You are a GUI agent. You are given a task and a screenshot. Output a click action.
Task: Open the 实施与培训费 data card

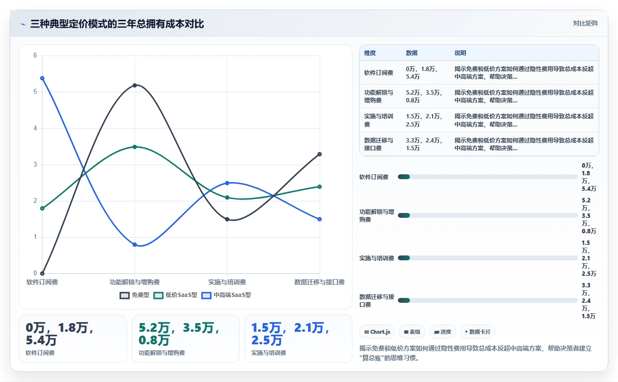click(298, 339)
